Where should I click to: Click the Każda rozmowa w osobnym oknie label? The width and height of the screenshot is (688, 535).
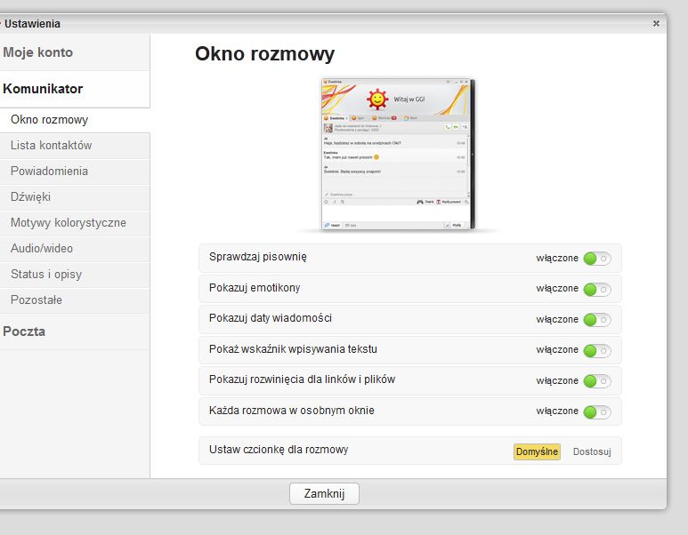[x=292, y=411]
